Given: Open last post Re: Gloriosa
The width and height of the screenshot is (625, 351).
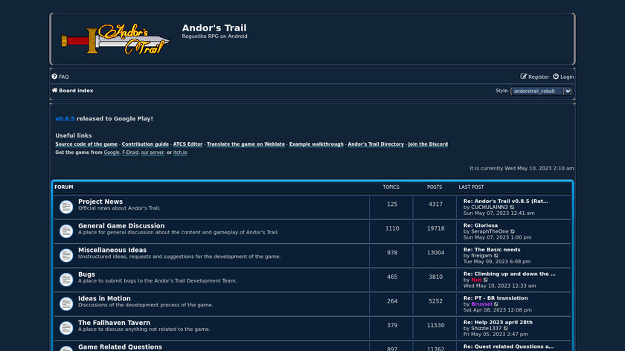Looking at the screenshot, I should coord(481,225).
